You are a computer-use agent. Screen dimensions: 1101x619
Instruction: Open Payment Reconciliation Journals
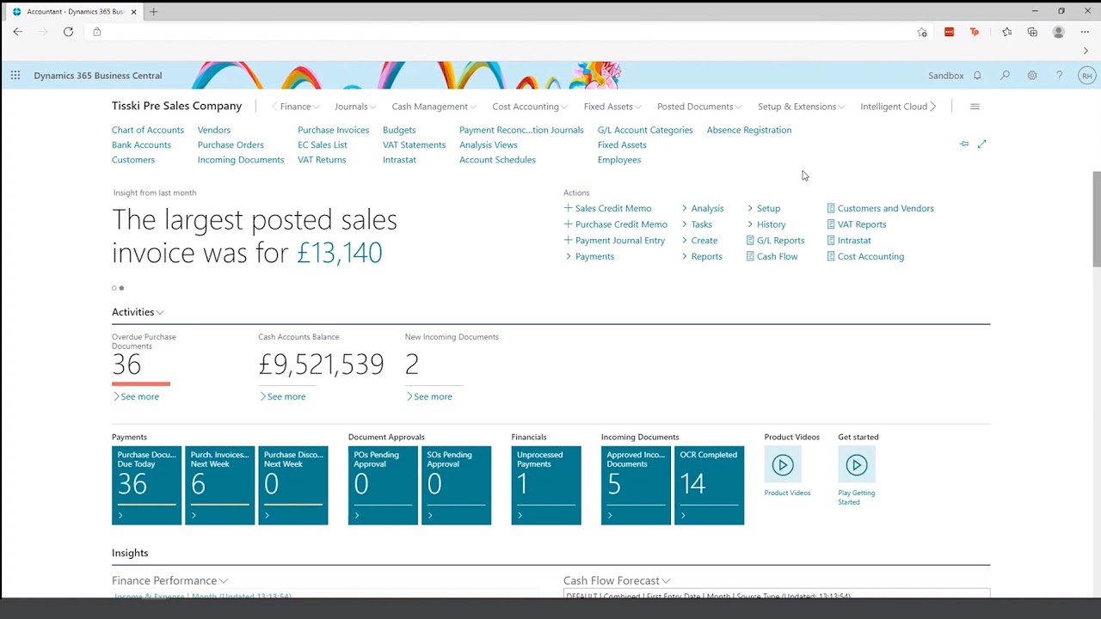pos(521,130)
